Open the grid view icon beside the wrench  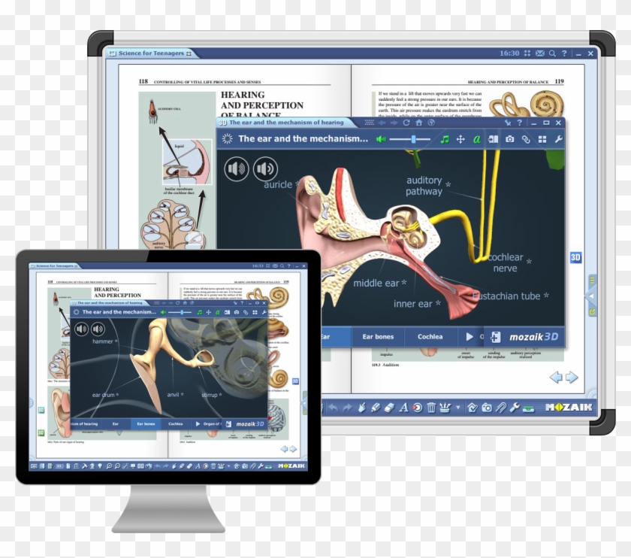pos(542,139)
